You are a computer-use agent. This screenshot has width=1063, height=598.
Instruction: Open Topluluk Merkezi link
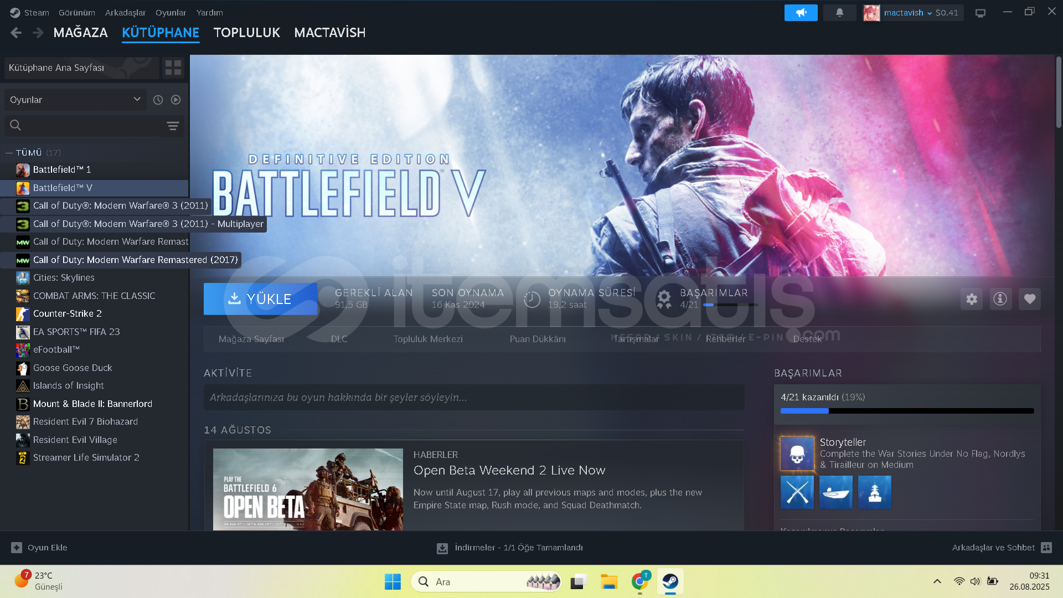[x=428, y=339]
